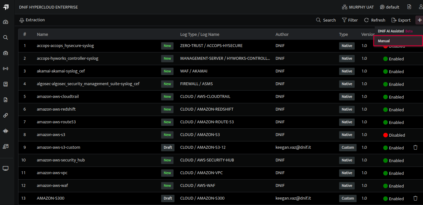Select the reports document icon in sidebar
The image size is (423, 205).
point(5,99)
